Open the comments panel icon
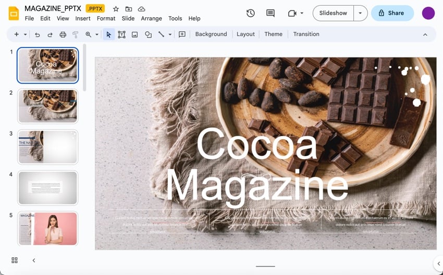This screenshot has height=275, width=443. click(x=270, y=13)
